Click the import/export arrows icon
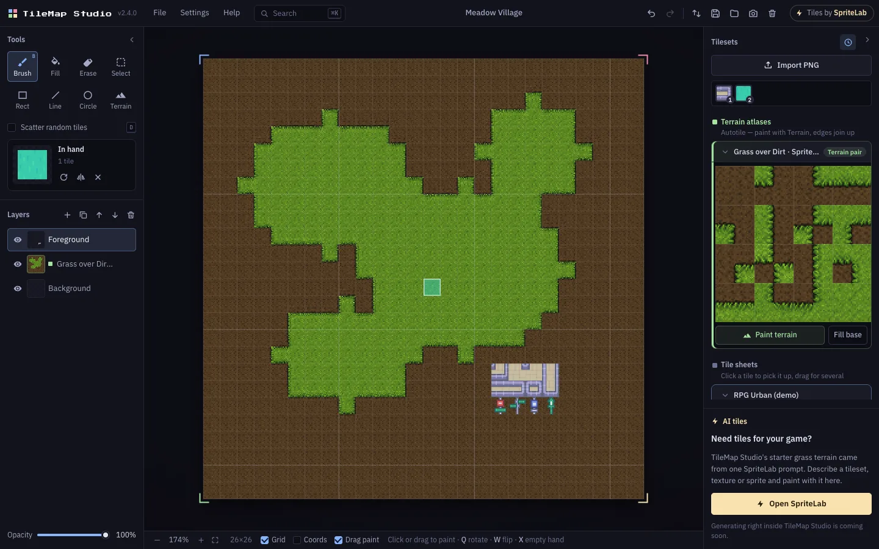Image resolution: width=879 pixels, height=549 pixels. 696,13
